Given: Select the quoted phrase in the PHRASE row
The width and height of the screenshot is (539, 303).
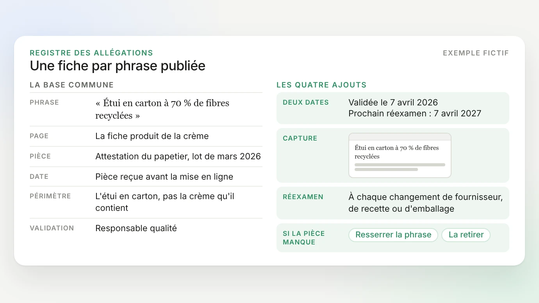Looking at the screenshot, I should tap(162, 109).
